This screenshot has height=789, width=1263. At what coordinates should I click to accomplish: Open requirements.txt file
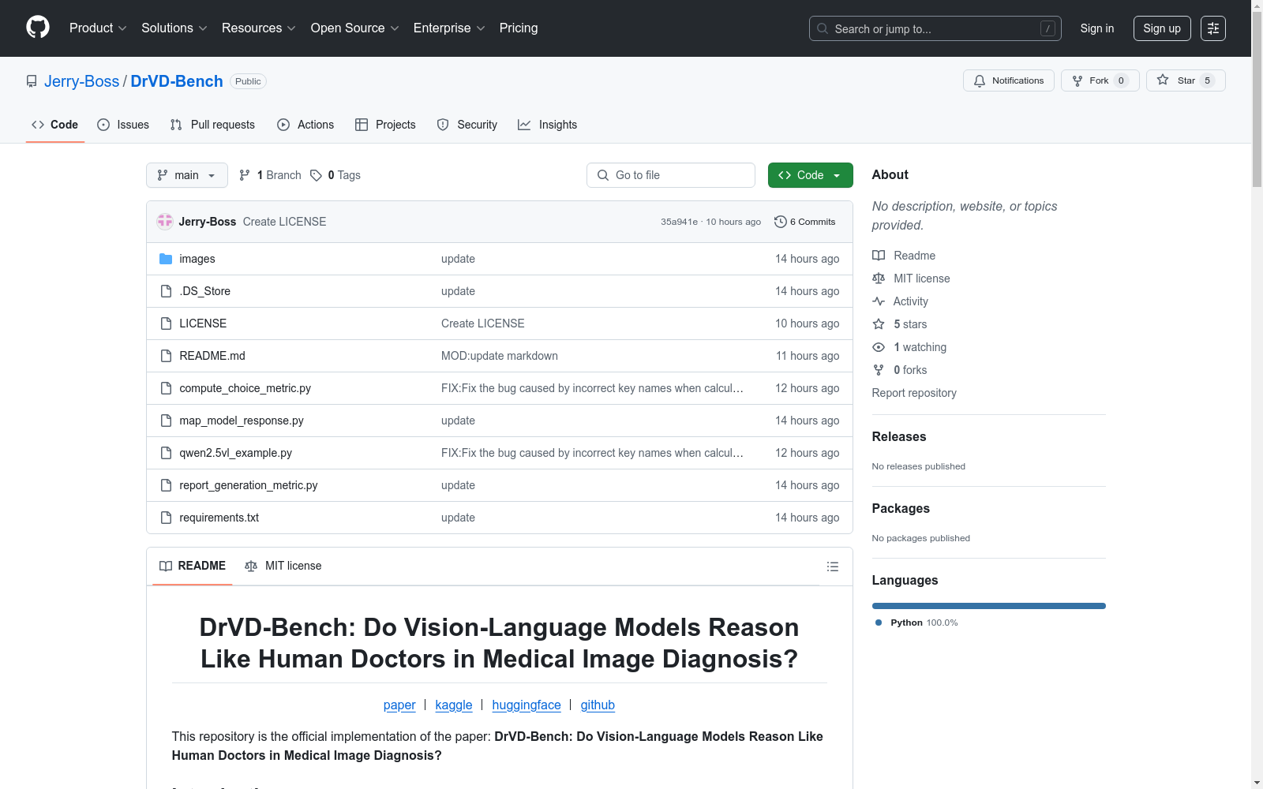219,518
